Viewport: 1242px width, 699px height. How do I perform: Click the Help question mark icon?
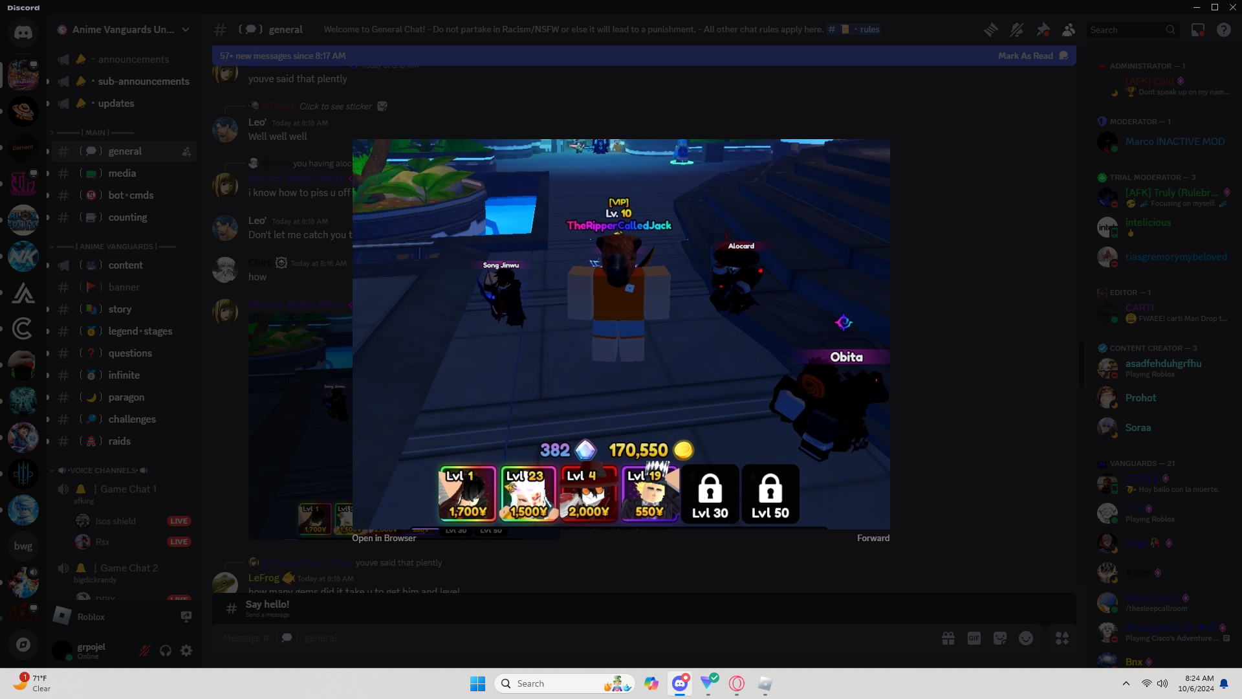(1223, 30)
